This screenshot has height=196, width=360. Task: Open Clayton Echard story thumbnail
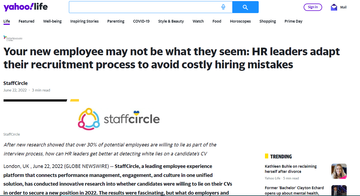point(339,191)
